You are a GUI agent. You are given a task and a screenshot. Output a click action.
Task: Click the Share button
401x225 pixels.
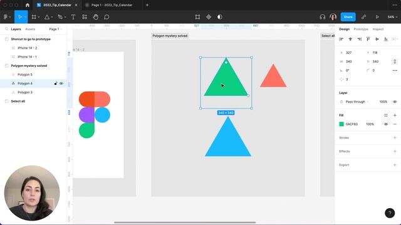point(348,17)
